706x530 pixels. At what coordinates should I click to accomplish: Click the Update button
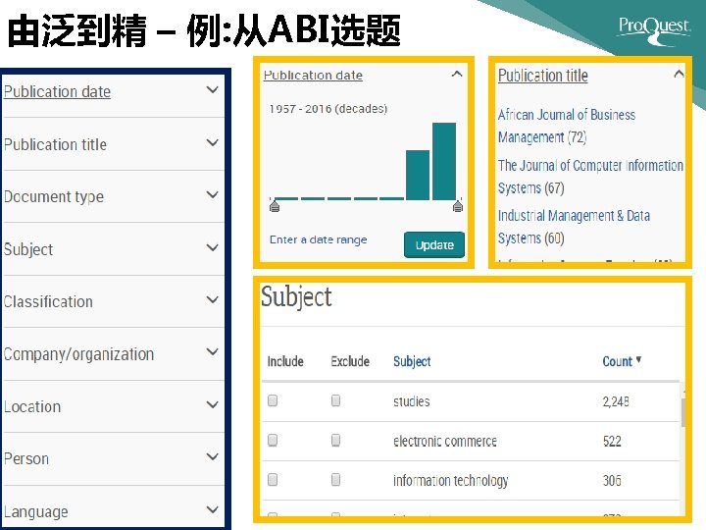(x=434, y=244)
